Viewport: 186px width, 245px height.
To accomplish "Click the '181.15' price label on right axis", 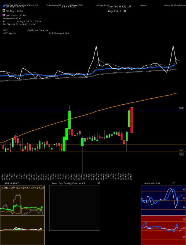I will (182, 150).
